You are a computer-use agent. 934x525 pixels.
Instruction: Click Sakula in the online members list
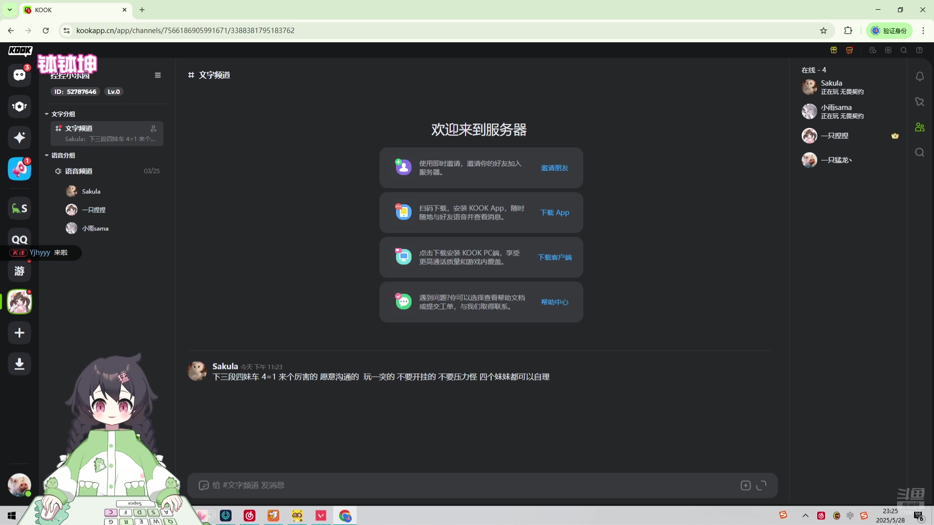(850, 87)
